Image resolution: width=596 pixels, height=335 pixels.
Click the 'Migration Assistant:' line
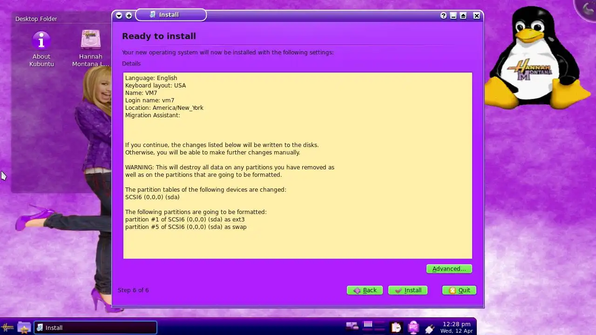[152, 115]
